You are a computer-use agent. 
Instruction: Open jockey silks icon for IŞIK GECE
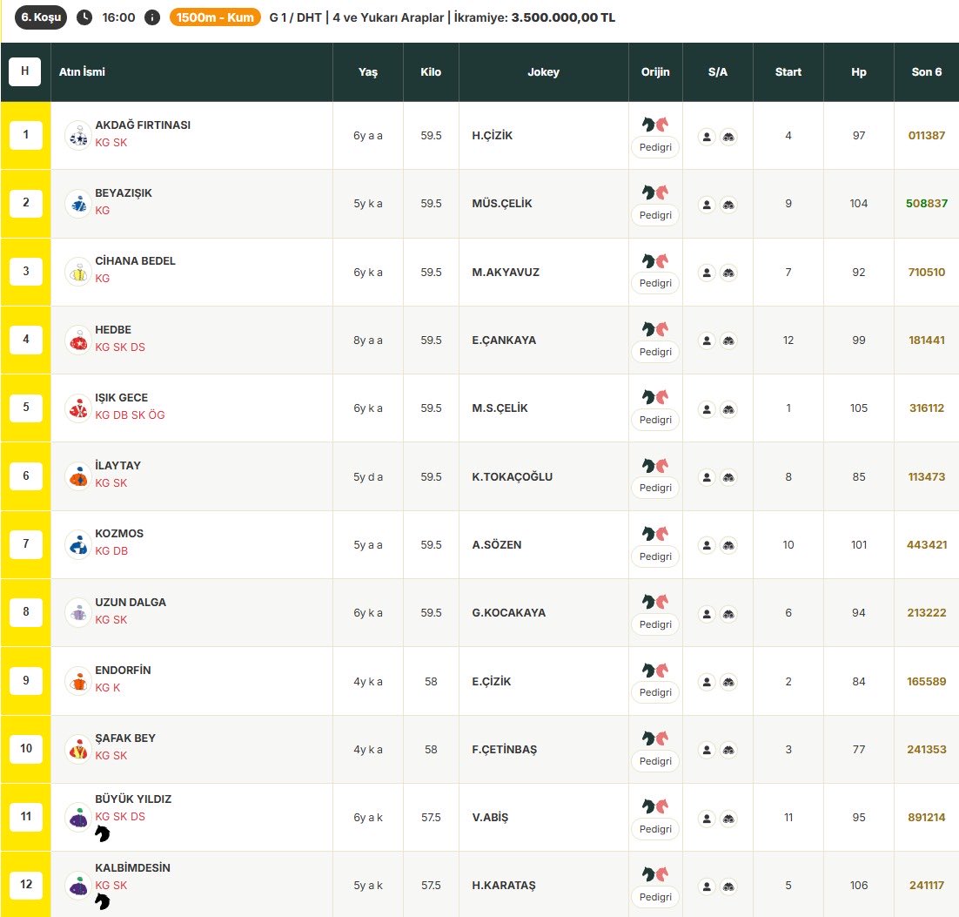[x=78, y=408]
